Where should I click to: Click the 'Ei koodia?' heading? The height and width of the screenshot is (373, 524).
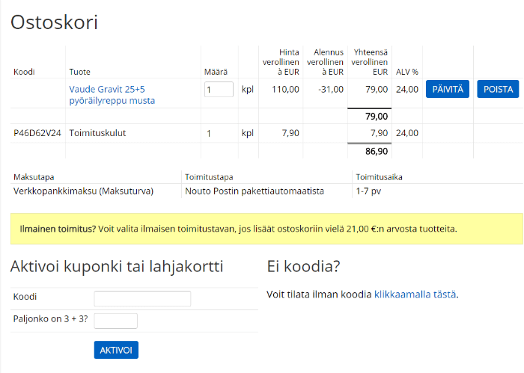(x=305, y=267)
